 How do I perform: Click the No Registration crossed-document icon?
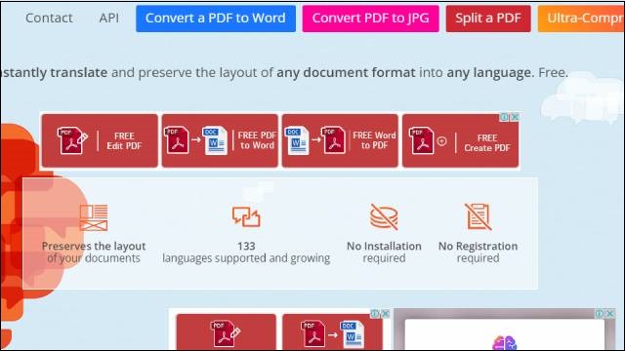coord(478,216)
